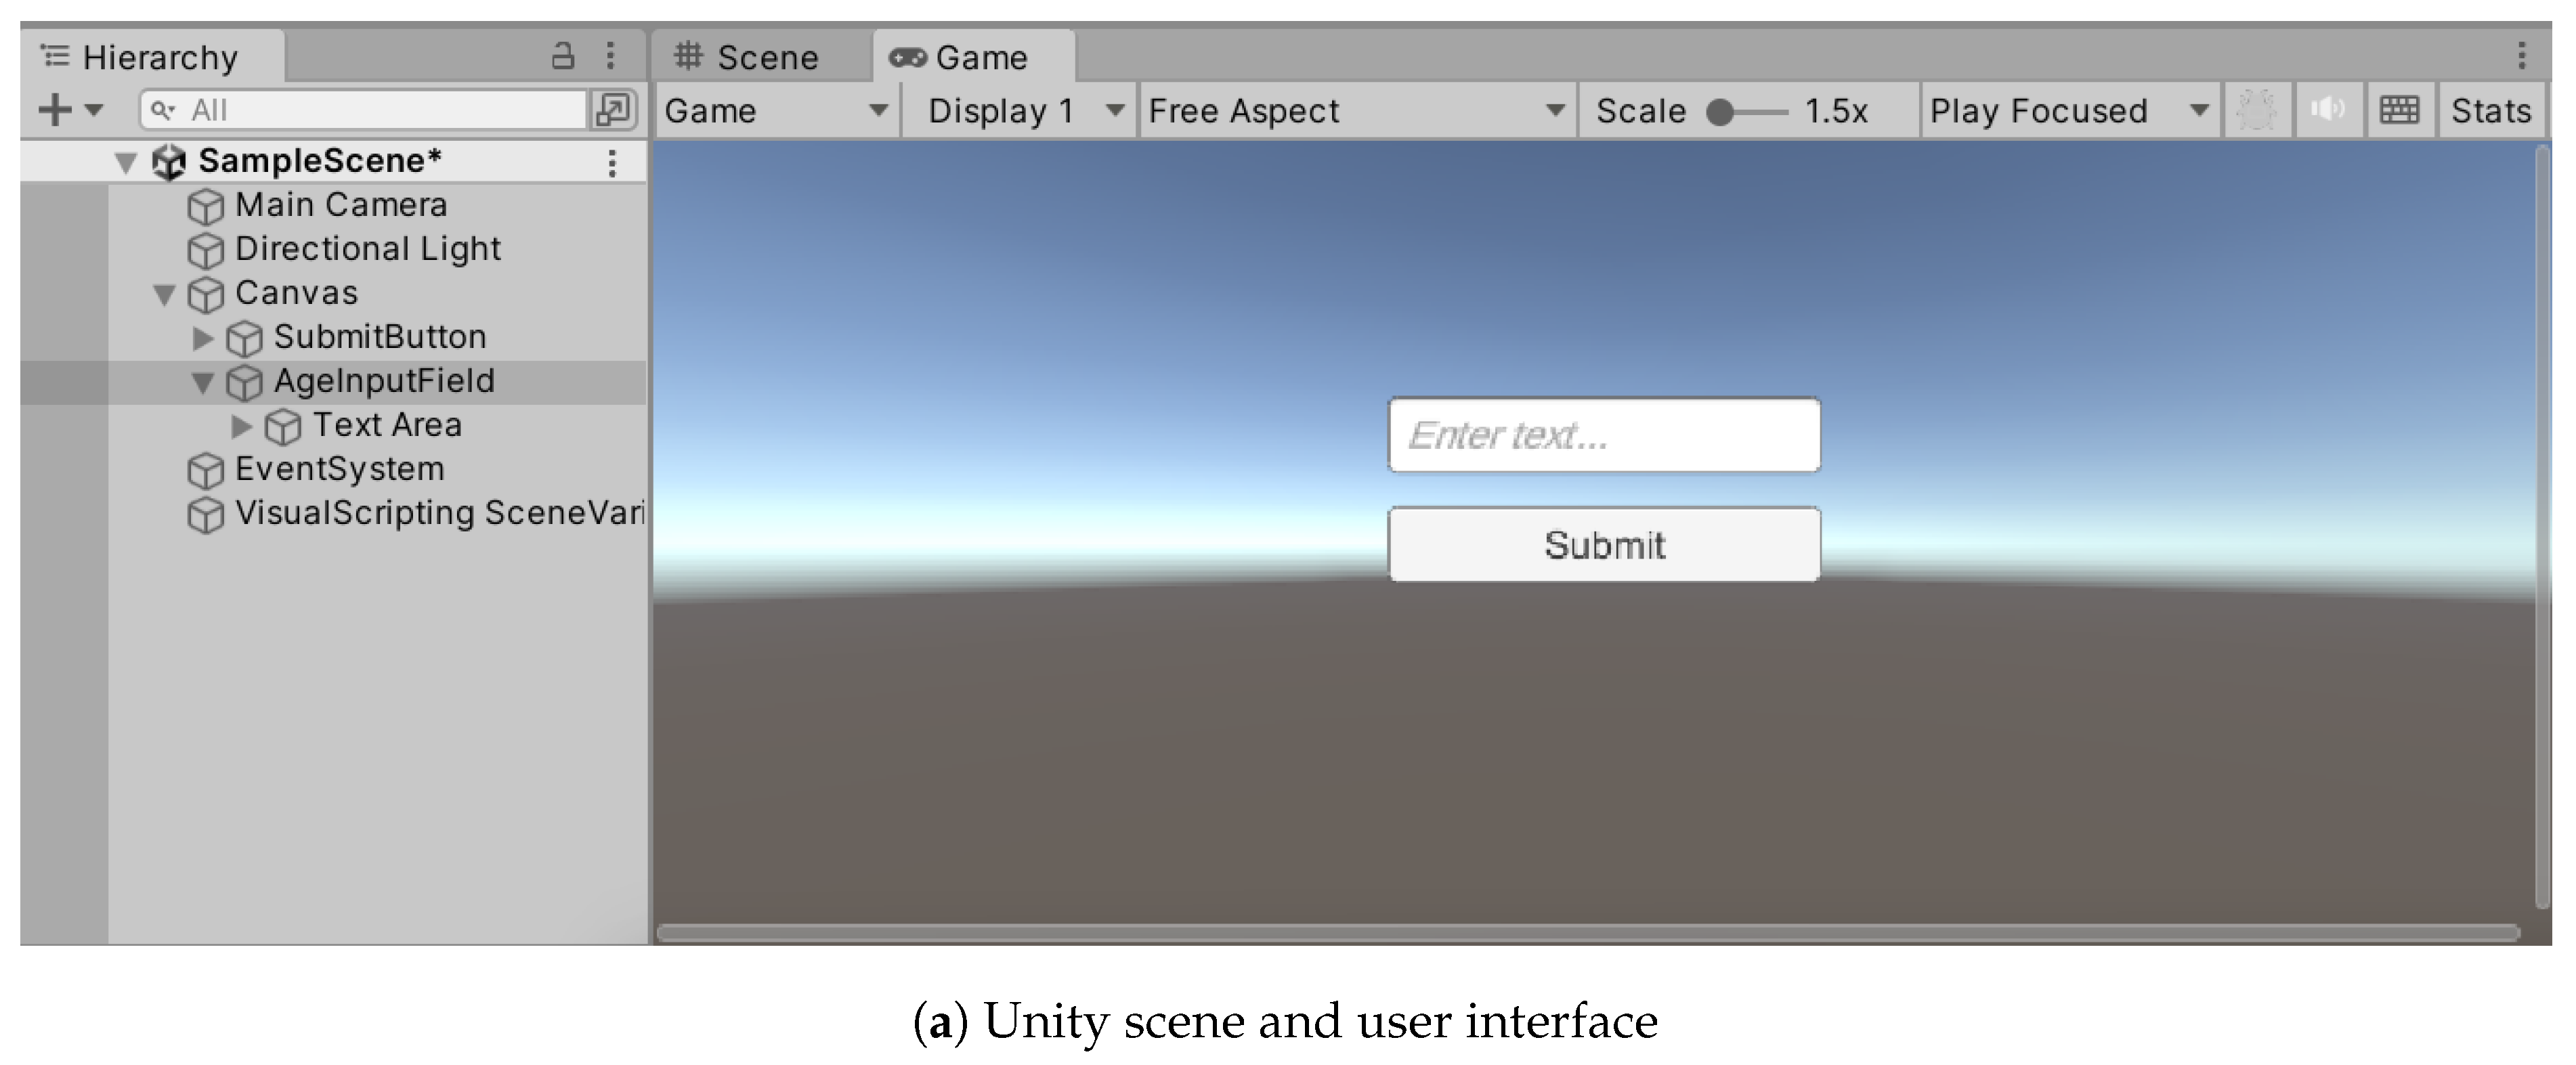The height and width of the screenshot is (1065, 2576).
Task: Toggle the Stats overlay button
Action: coord(2490,110)
